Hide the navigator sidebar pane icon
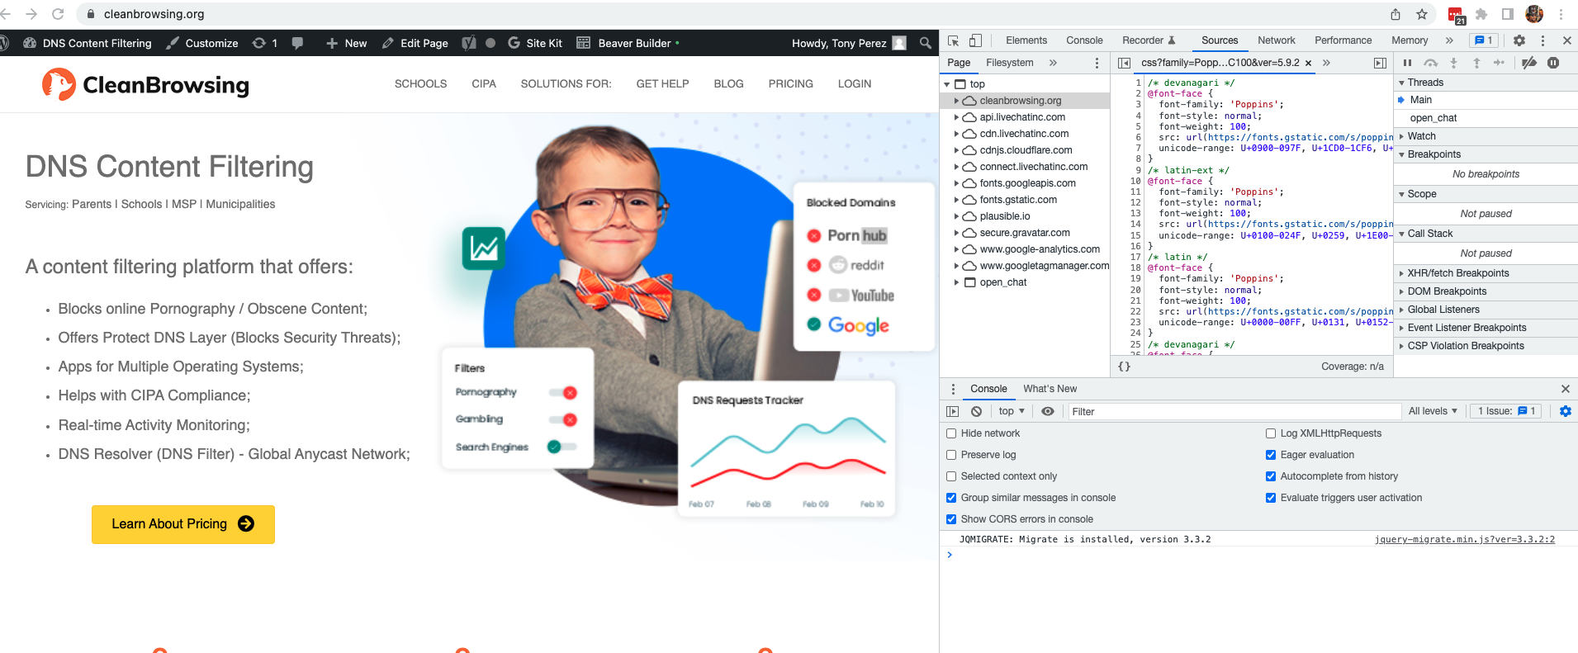The width and height of the screenshot is (1578, 653). pyautogui.click(x=1124, y=63)
